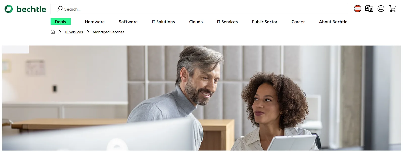Image resolution: width=403 pixels, height=152 pixels.
Task: Open the About Bechtle menu
Action: click(x=333, y=22)
